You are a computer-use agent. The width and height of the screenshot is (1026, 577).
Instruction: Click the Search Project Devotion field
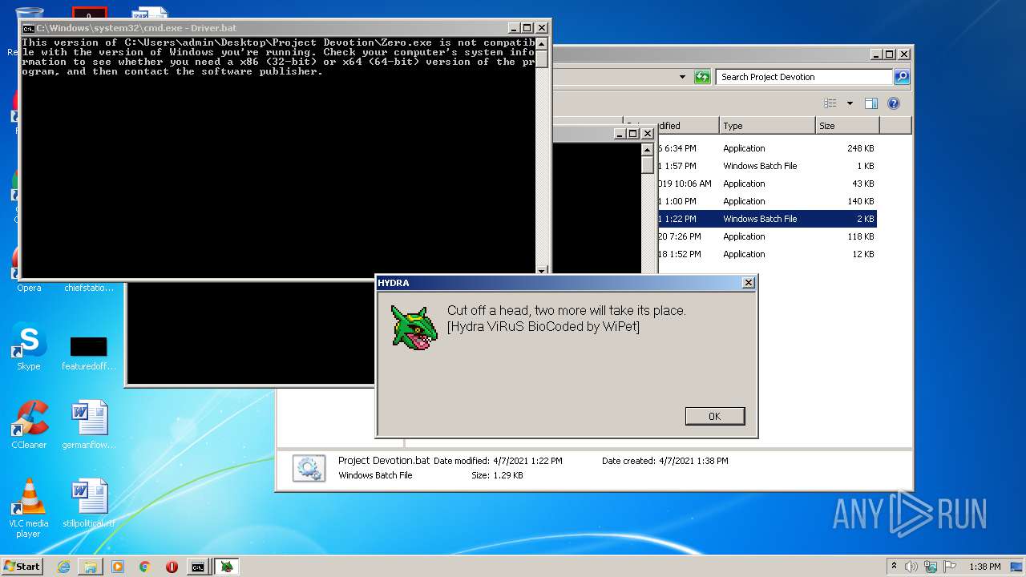tap(804, 77)
